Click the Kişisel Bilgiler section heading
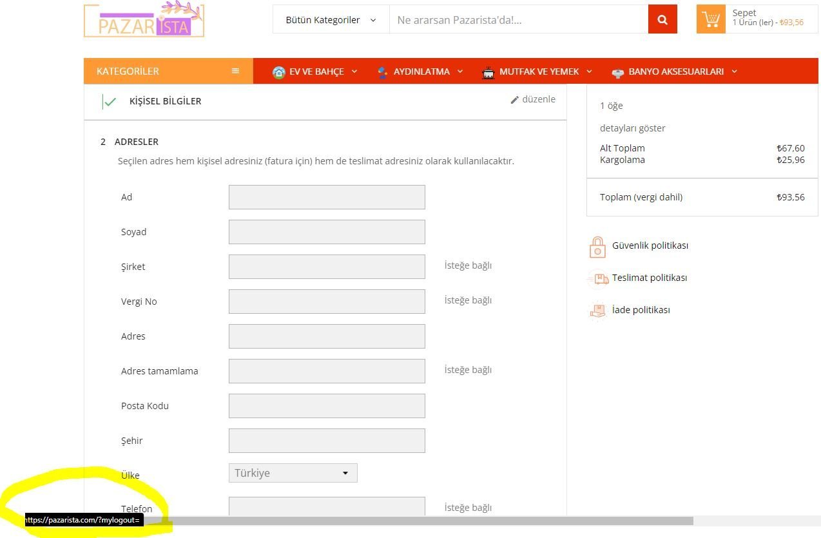This screenshot has height=538, width=821. [x=166, y=101]
